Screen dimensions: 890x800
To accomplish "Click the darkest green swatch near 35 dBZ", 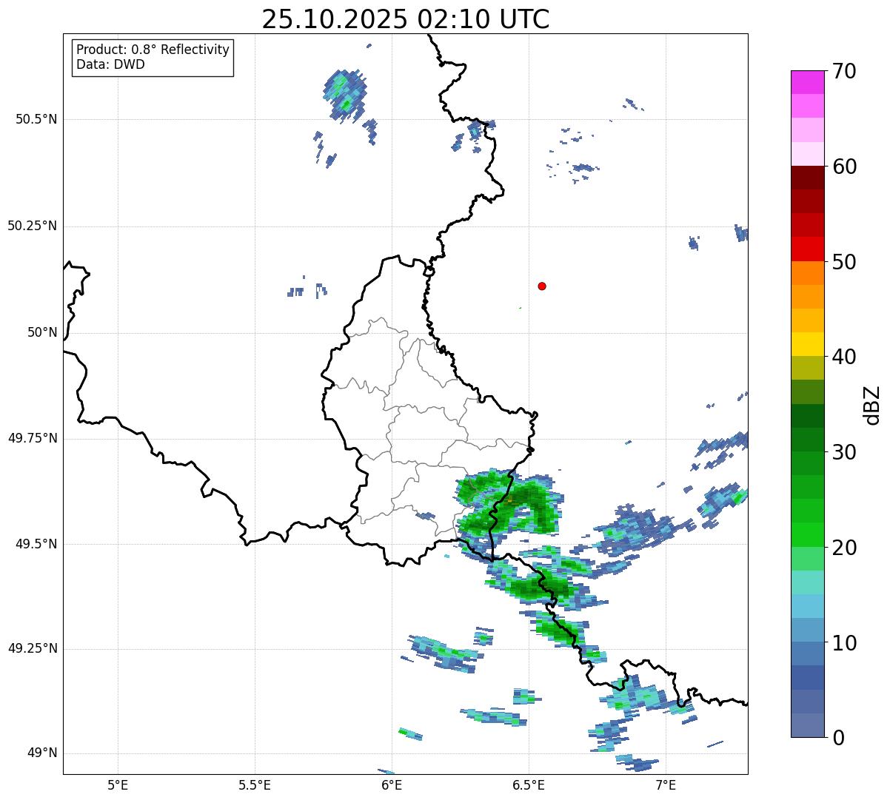I will pyautogui.click(x=807, y=415).
